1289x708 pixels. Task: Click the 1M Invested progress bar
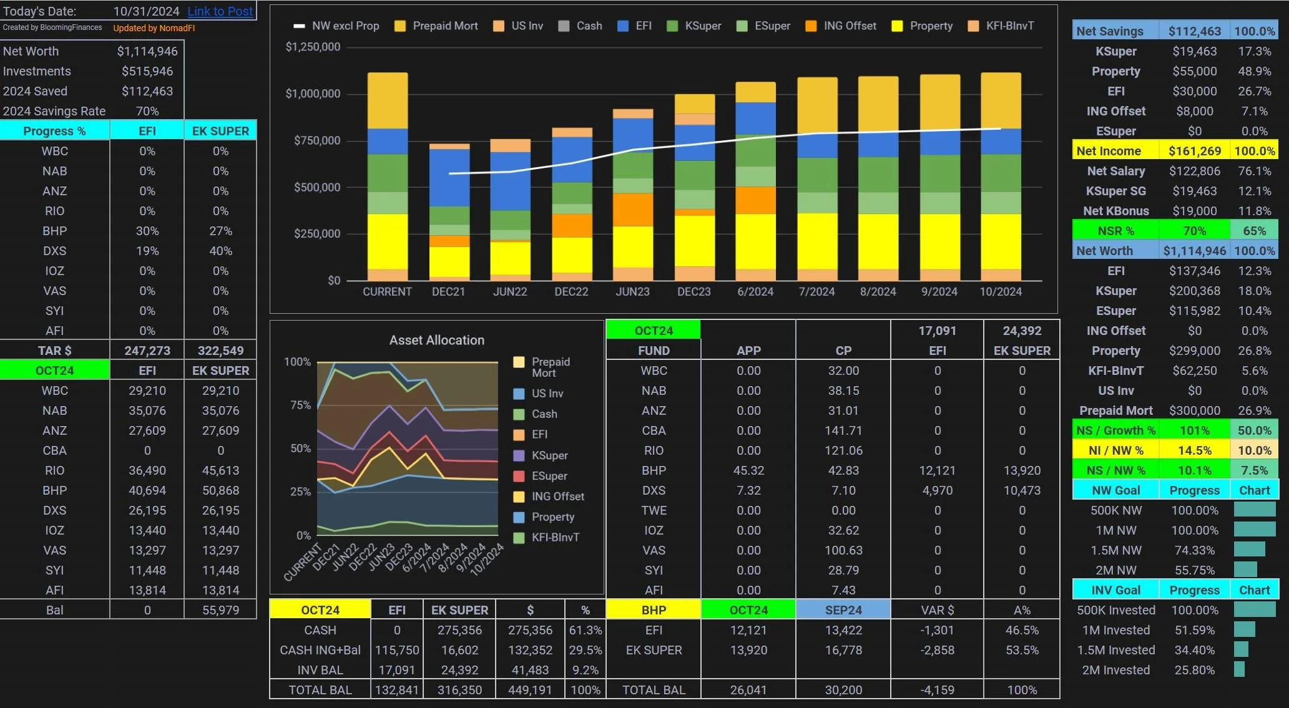pos(1245,629)
